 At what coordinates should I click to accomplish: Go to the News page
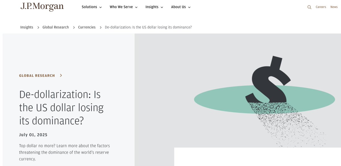(334, 7)
